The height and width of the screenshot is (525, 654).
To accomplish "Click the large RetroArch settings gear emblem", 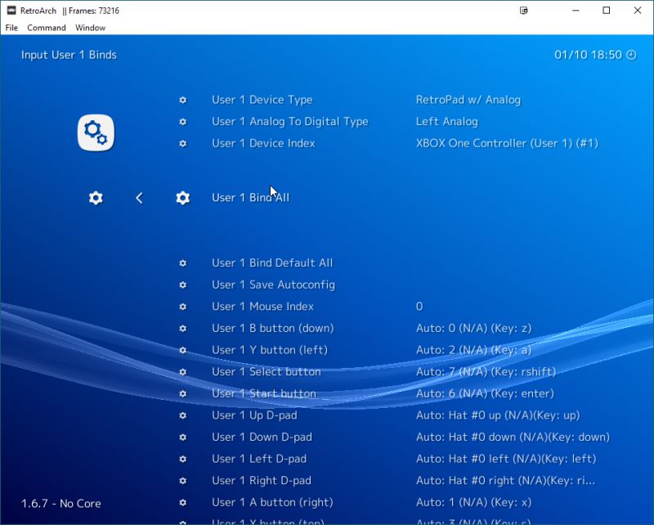I will (96, 132).
